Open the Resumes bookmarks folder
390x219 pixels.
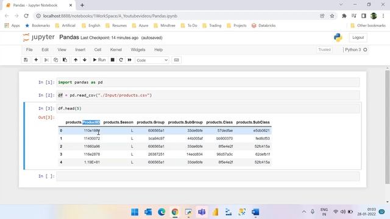pyautogui.click(x=116, y=26)
